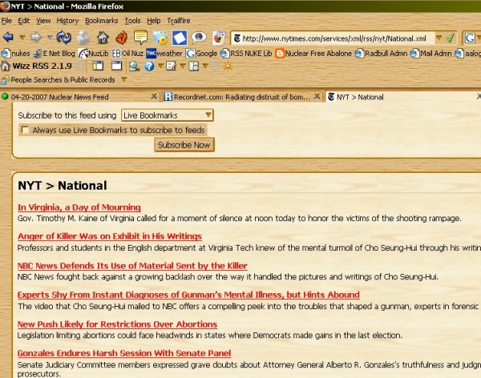Open 'Gonzales Endures Harsh Session' article
The image size is (481, 378).
124,353
